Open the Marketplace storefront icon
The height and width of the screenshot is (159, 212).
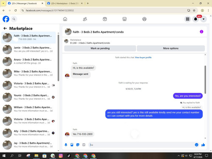pyautogui.click(x=125, y=19)
